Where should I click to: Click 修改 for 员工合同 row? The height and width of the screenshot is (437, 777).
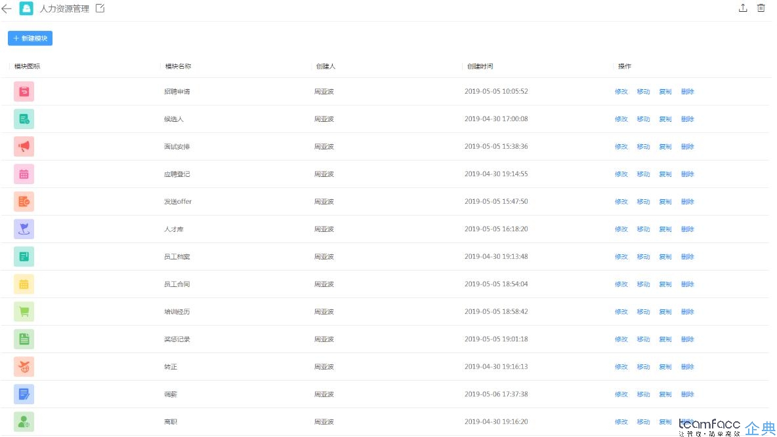click(621, 284)
